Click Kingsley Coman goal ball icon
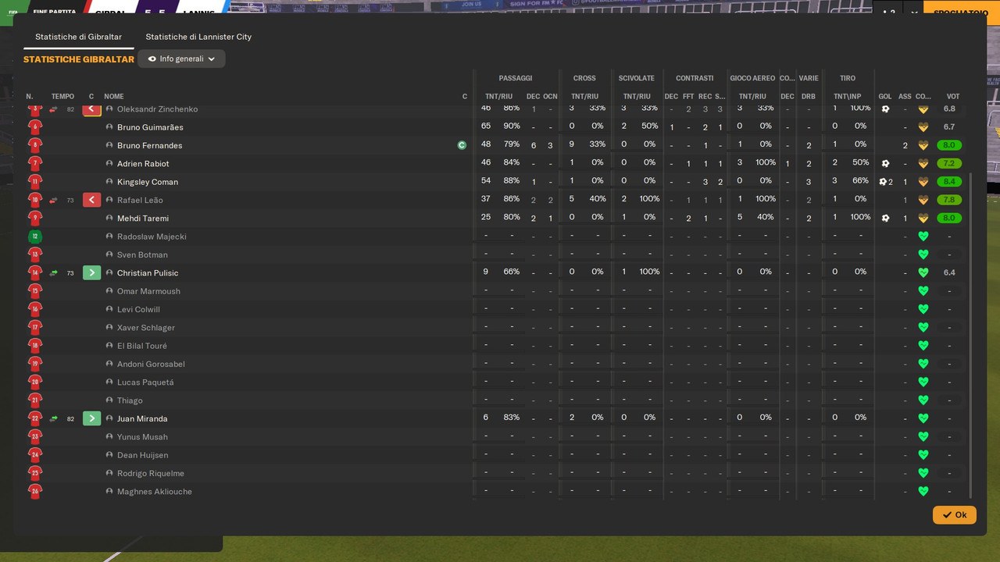Image resolution: width=1000 pixels, height=562 pixels. pyautogui.click(x=883, y=182)
